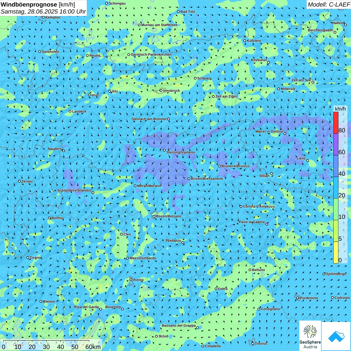Click the Bormio location marker circle
The width and height of the screenshot is (351, 351).
tap(49, 218)
